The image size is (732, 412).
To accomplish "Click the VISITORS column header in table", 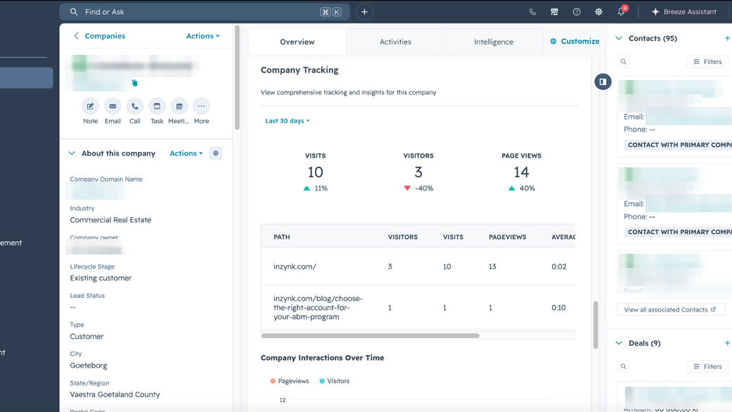I will pos(402,237).
